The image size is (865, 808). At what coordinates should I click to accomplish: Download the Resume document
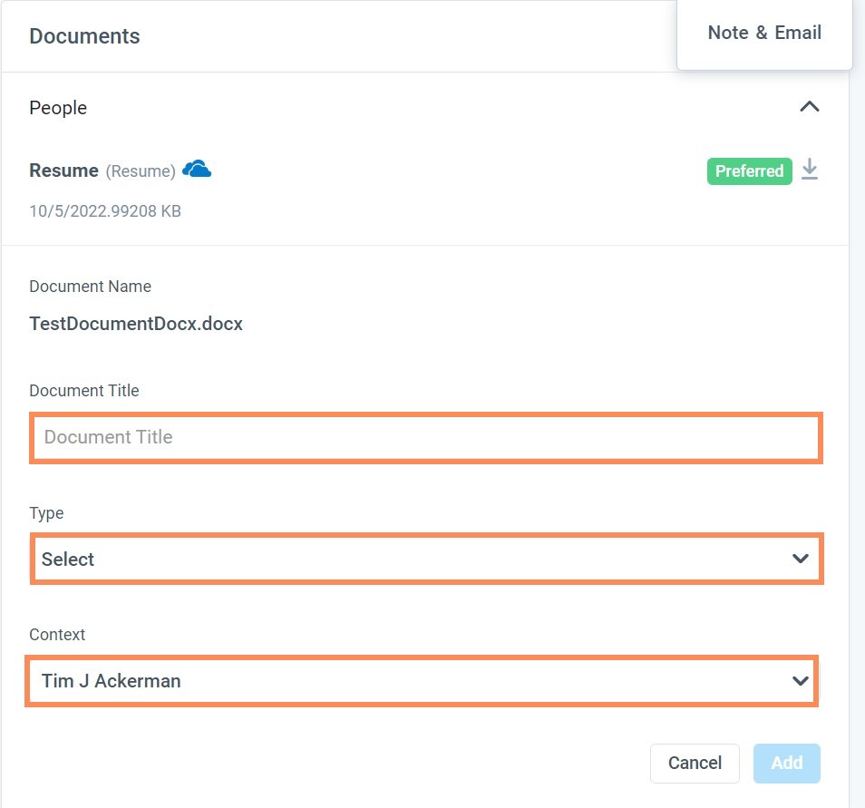810,170
